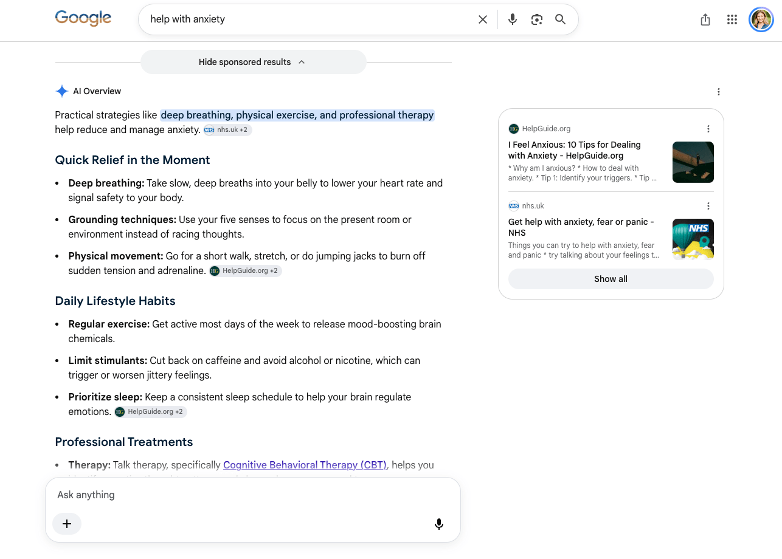Open the NHS Get help with anxiety title
Viewport: 782px width, 559px height.
[x=581, y=227]
